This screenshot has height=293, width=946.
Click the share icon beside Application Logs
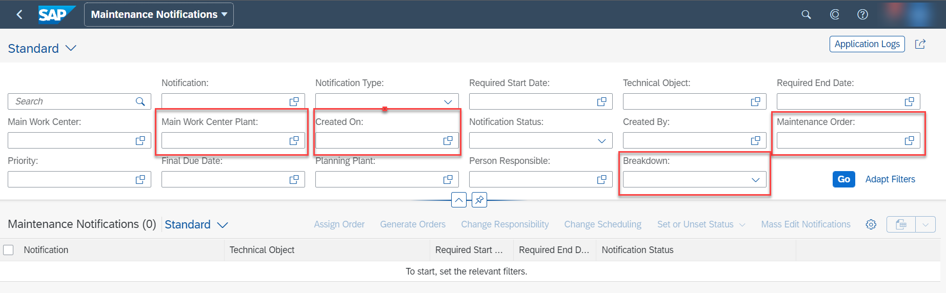(x=920, y=44)
